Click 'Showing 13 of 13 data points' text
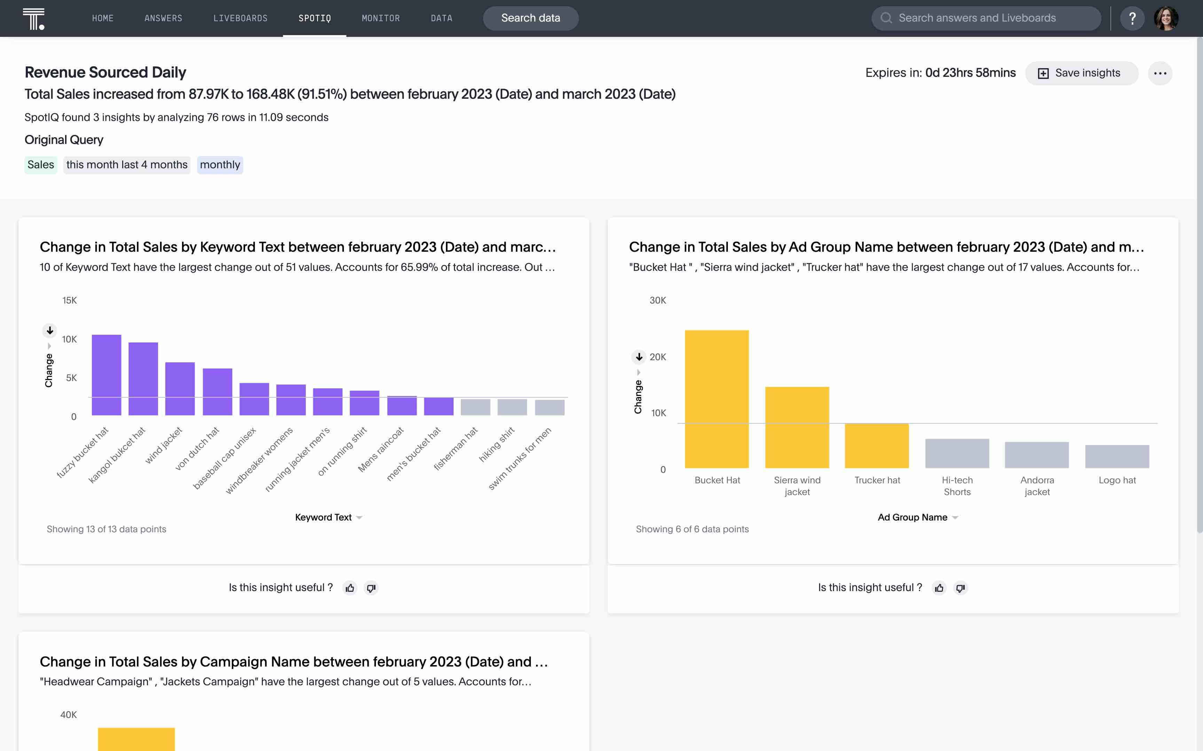This screenshot has height=751, width=1203. coord(107,529)
